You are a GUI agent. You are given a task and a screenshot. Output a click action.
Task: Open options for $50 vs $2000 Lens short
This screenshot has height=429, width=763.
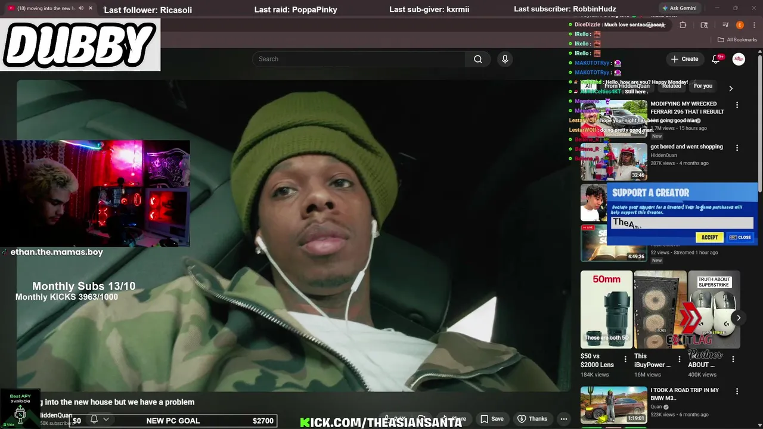[x=625, y=359]
